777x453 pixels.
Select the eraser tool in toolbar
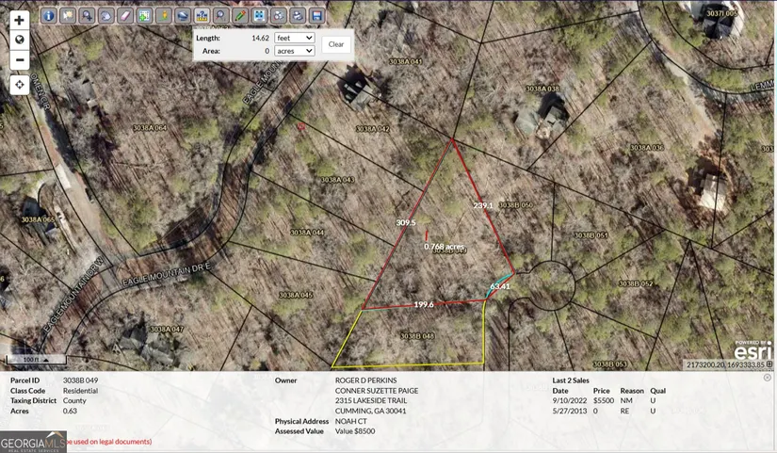pos(124,16)
